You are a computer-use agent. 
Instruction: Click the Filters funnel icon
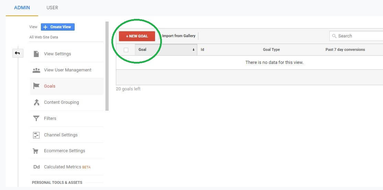point(36,119)
